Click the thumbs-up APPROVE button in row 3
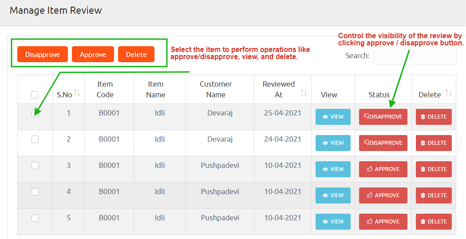This screenshot has height=239, width=466. 383,169
